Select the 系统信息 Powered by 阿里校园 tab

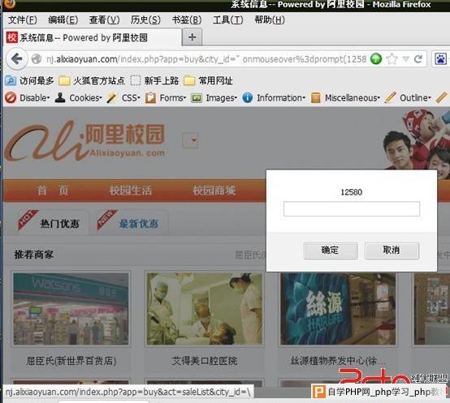93,37
